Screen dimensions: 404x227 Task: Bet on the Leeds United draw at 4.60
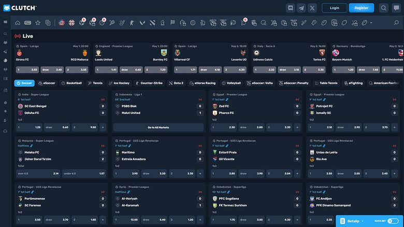131,70
